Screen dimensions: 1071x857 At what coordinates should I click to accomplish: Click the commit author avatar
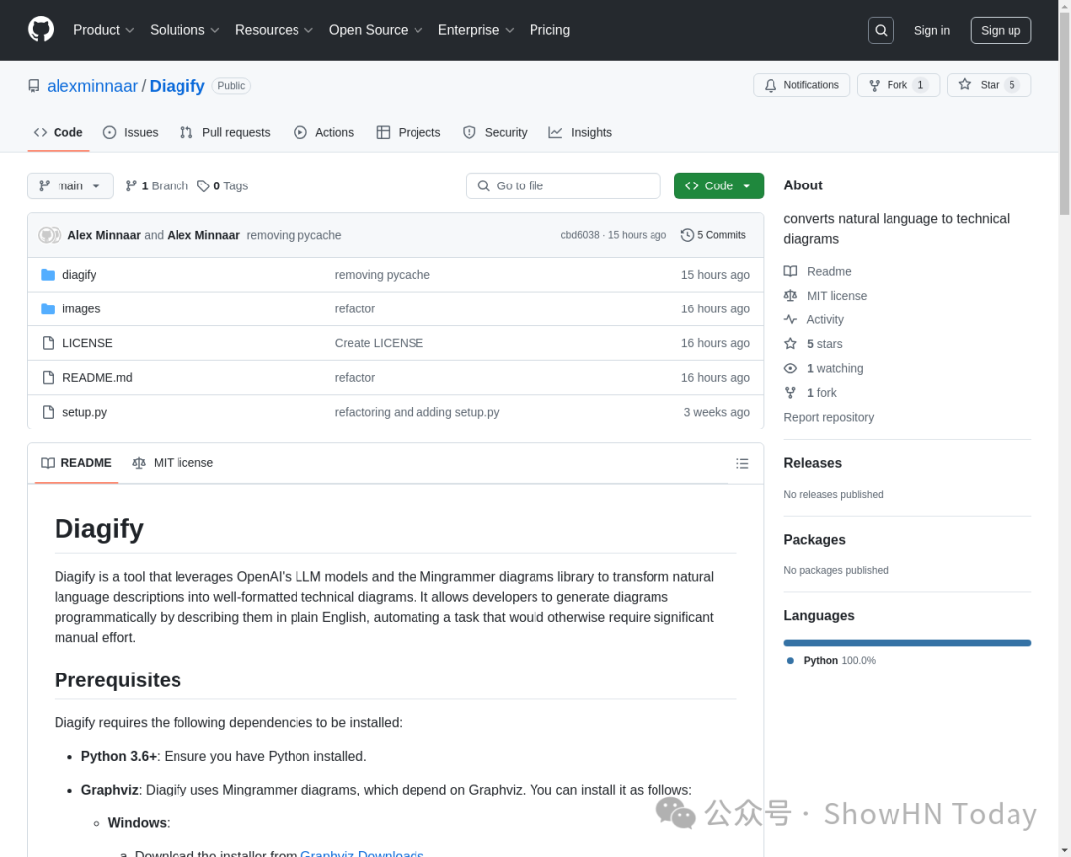[48, 235]
